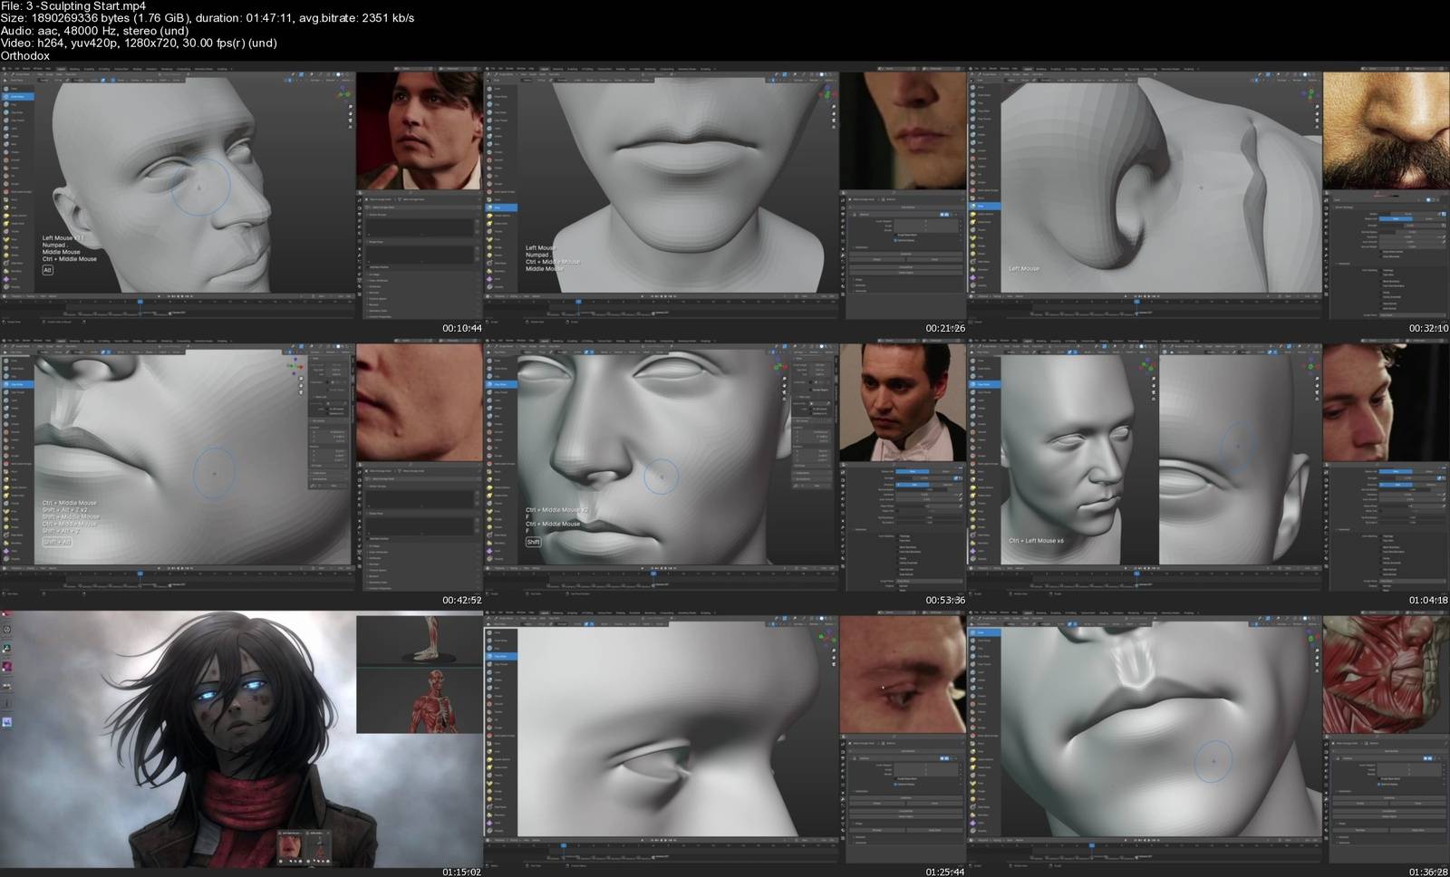Click the Alt key badge in 00:10:44 frame

47,270
